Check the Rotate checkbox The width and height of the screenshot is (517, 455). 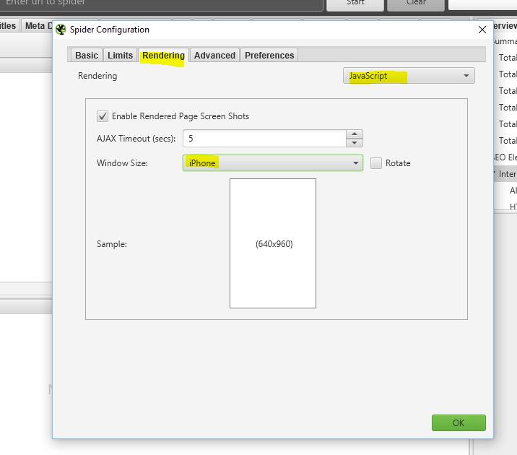[x=376, y=163]
